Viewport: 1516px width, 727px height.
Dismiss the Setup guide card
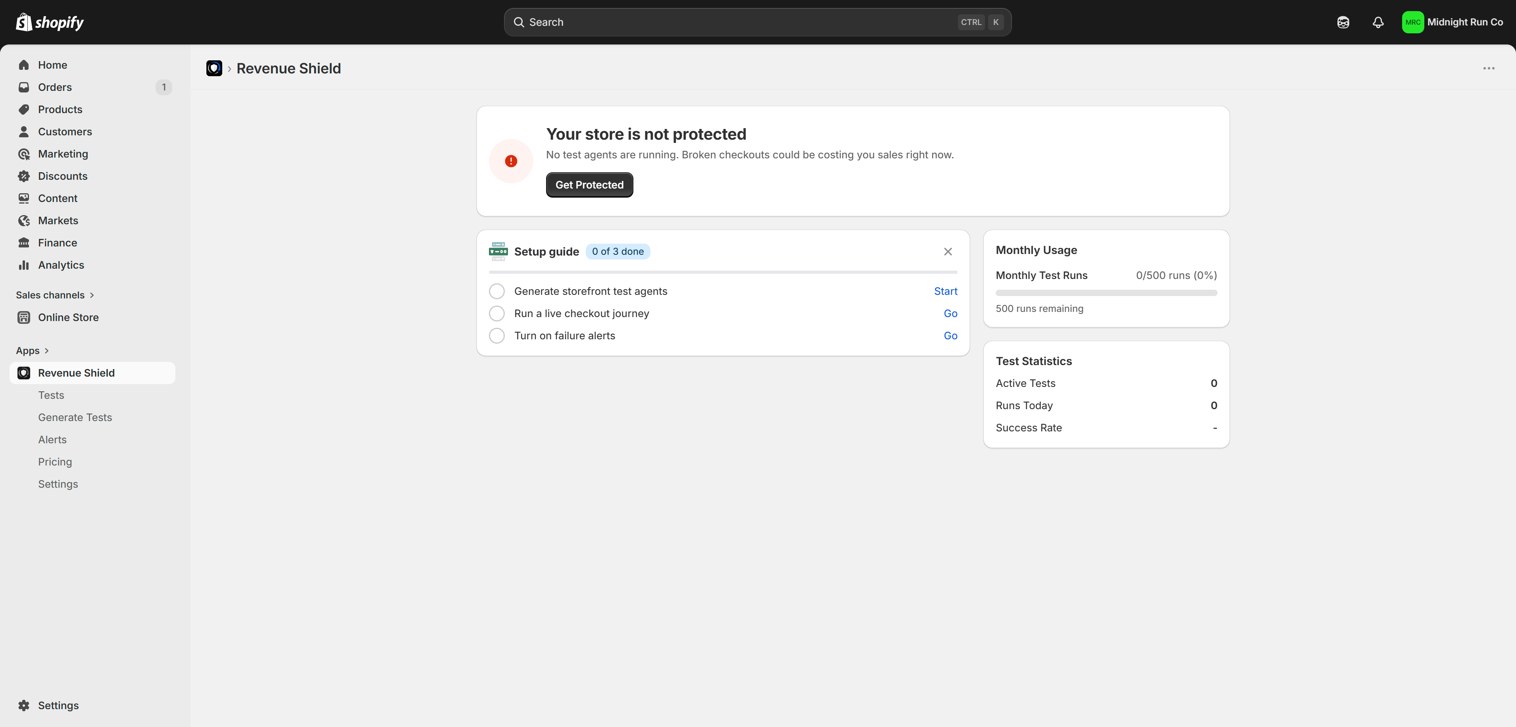click(948, 251)
